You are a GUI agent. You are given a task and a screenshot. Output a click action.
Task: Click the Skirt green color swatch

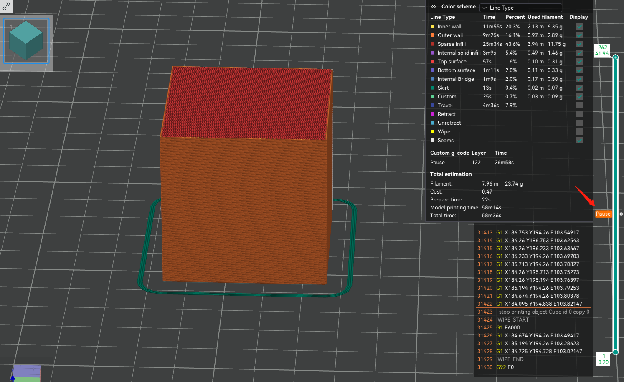click(433, 88)
